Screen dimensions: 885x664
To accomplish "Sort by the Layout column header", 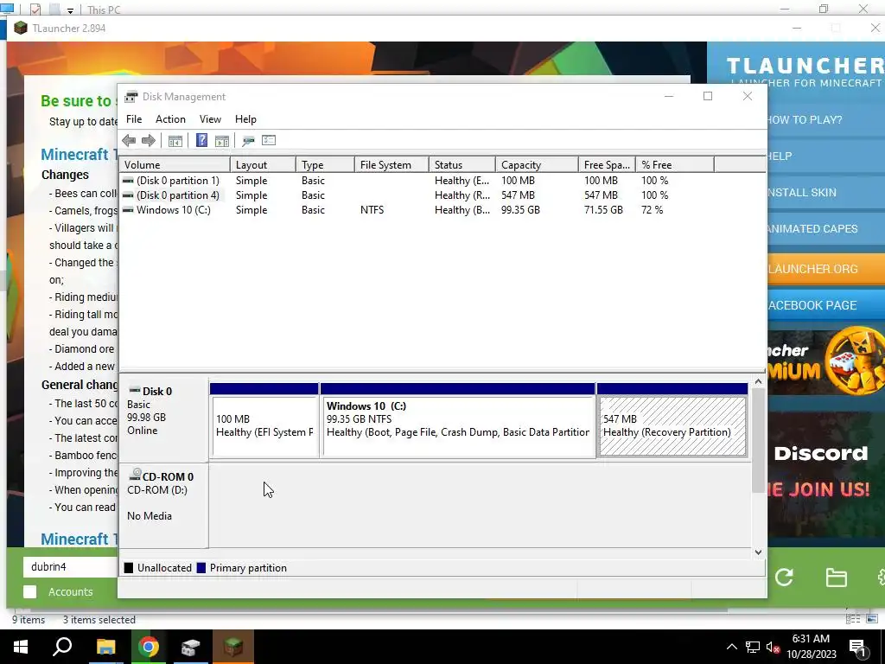I will [263, 165].
